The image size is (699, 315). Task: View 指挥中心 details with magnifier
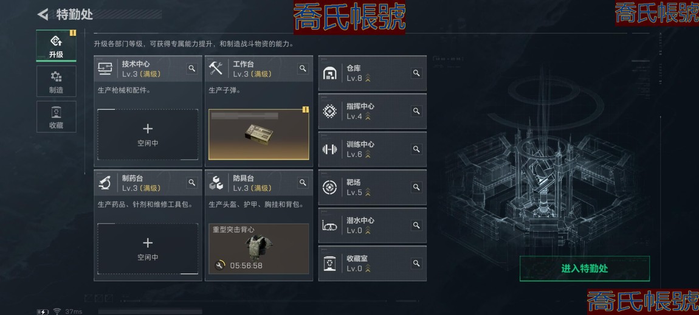tap(416, 111)
